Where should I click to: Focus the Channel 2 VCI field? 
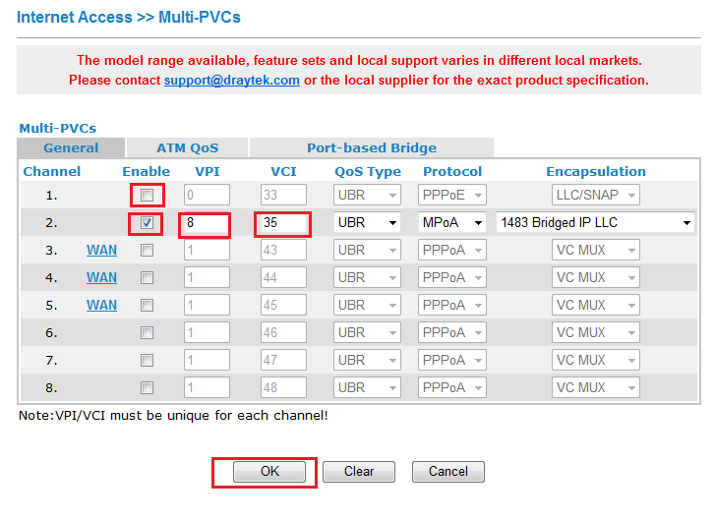click(x=283, y=223)
